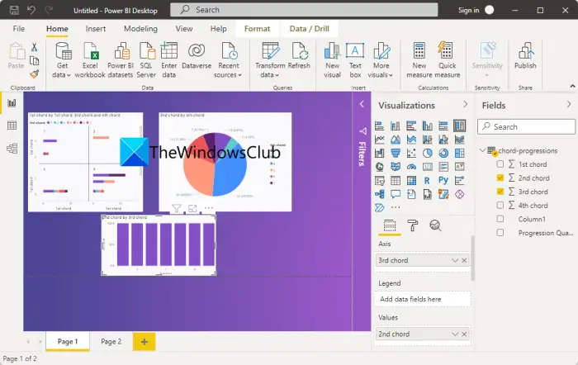Pick the R script visual icon
The image size is (578, 365).
(427, 180)
